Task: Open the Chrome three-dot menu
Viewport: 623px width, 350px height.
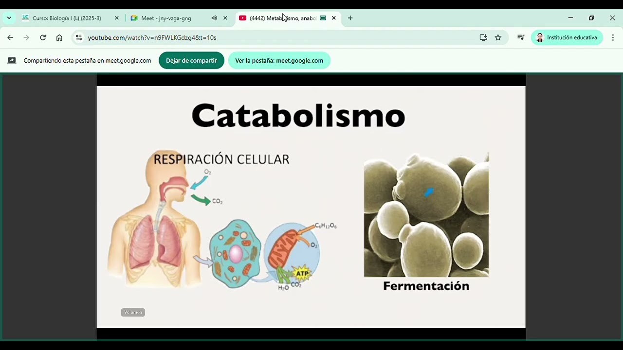Action: 613,37
